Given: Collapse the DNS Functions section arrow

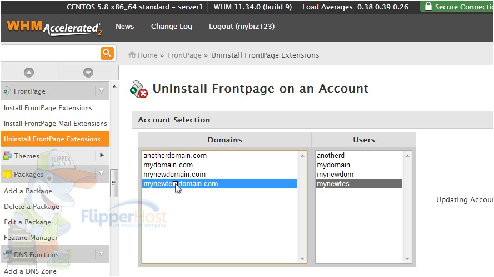Looking at the screenshot, I should (102, 254).
